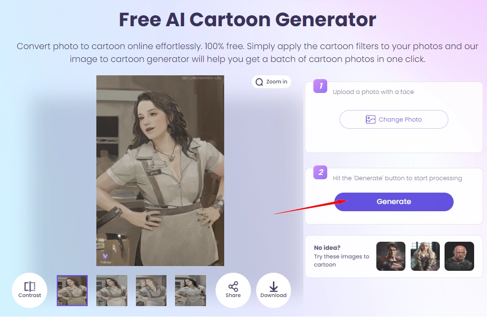The height and width of the screenshot is (318, 487).
Task: Click the Zoom in magnifier icon
Action: click(259, 82)
